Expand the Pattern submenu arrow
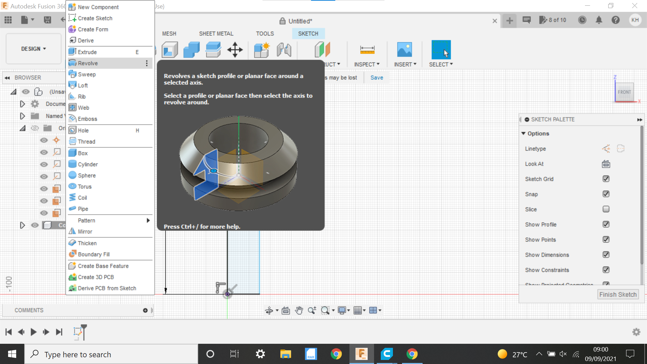The image size is (647, 364). (x=148, y=220)
